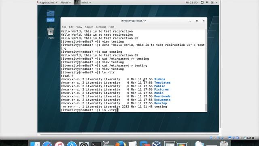Screen dimensions: 259x146
Task: Launch Safari from the dock
Action: [x=47, y=144]
